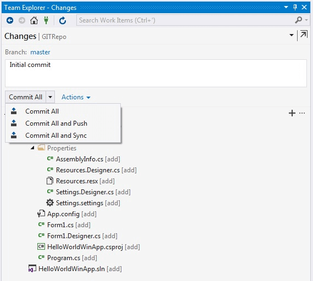Undock the Changes page with pop-out icon
Screen dimensions: 313x281
coord(304,35)
